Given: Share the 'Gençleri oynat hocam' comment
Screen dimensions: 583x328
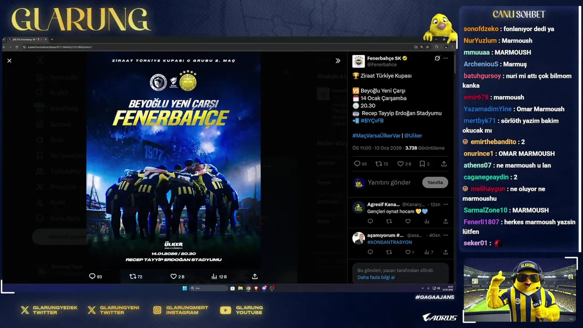Looking at the screenshot, I should tap(445, 221).
